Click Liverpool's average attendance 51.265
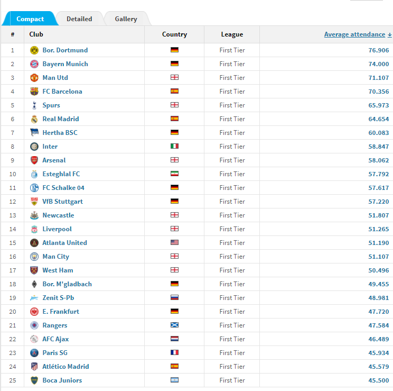The width and height of the screenshot is (393, 391). pyautogui.click(x=378, y=229)
